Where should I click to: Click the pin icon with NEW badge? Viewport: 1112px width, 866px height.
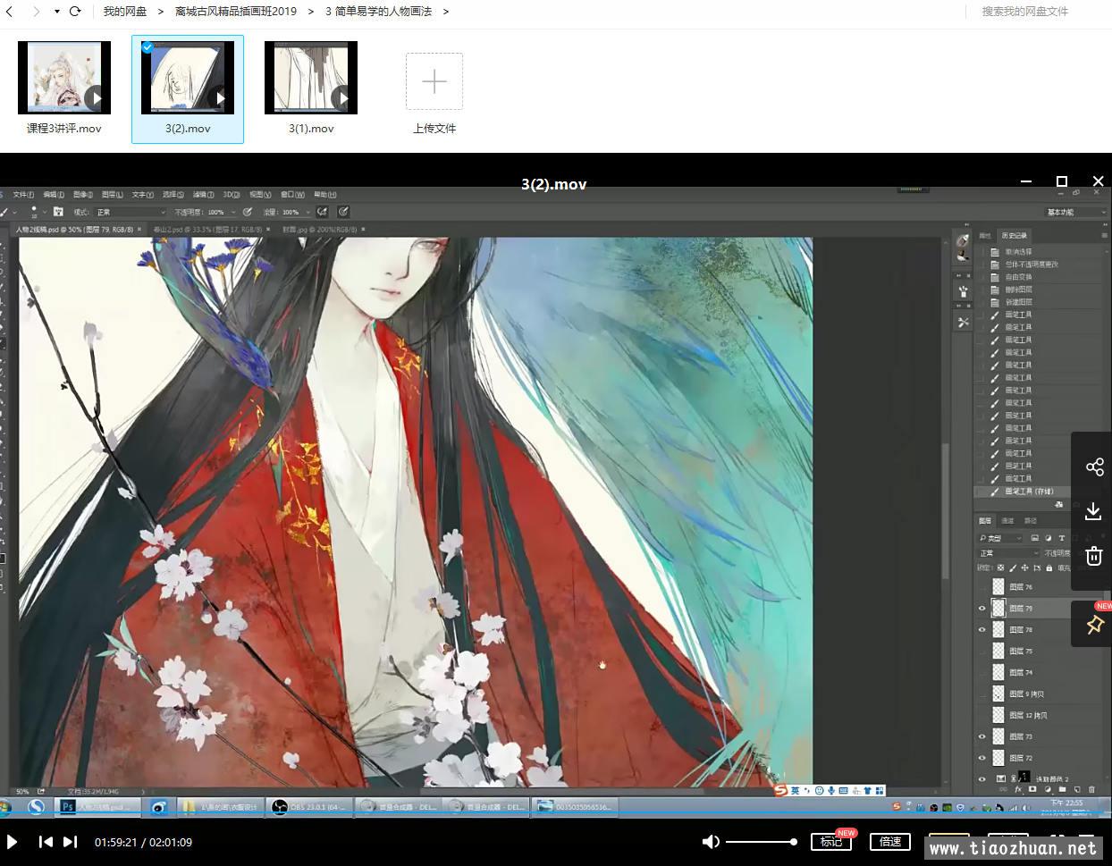click(1094, 625)
